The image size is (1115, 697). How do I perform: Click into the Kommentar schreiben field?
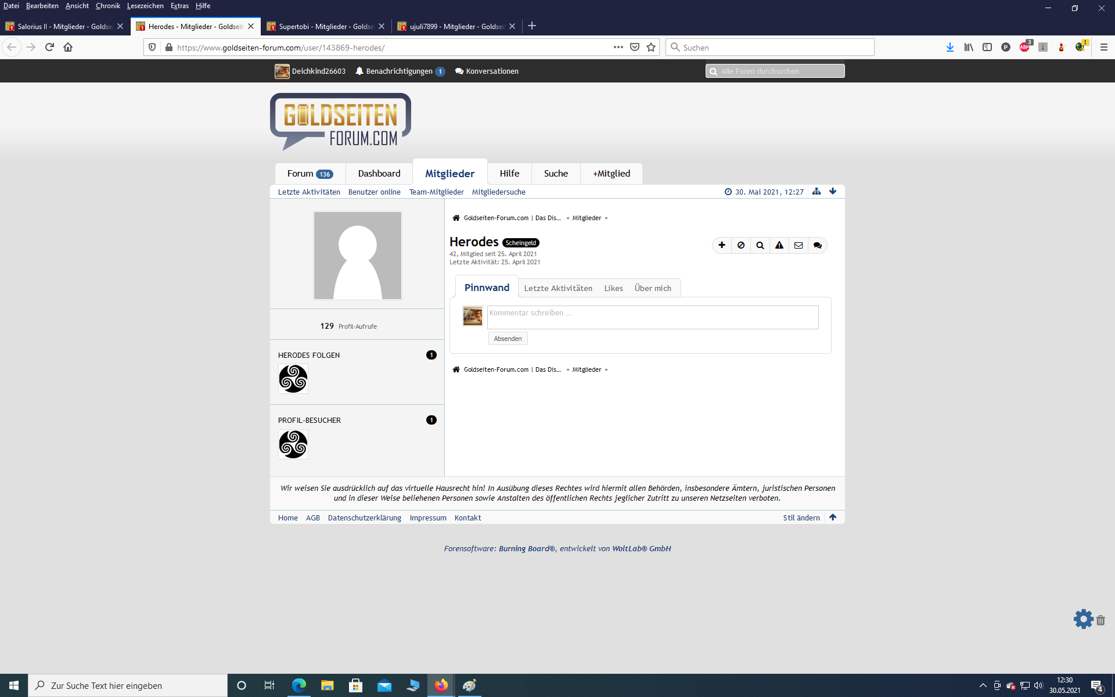[653, 317]
